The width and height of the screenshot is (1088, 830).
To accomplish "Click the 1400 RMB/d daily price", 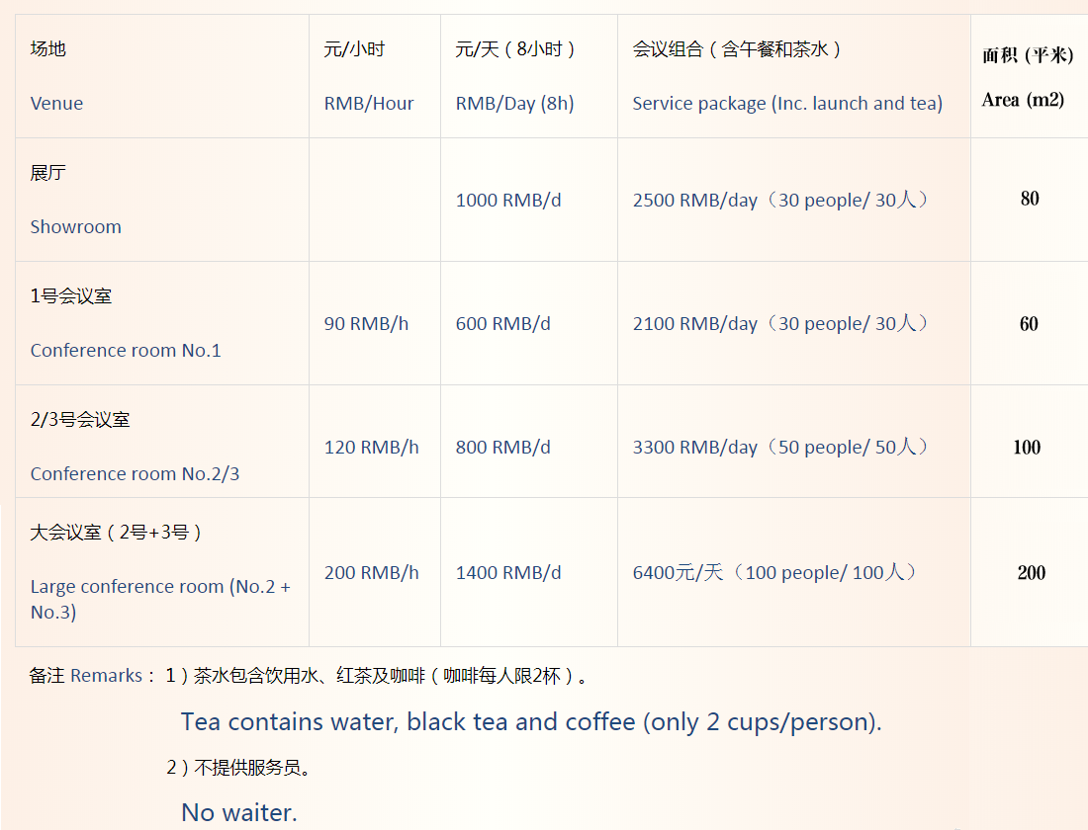I will point(507,572).
